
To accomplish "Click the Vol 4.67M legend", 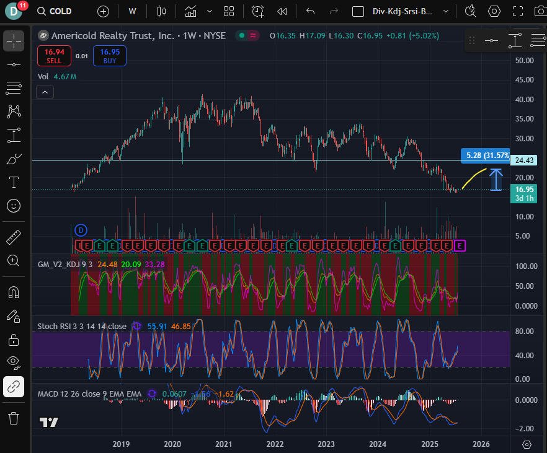I will point(57,77).
